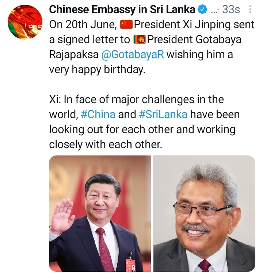View the right photo of man with glasses
The height and width of the screenshot is (278, 263).
click(x=204, y=214)
